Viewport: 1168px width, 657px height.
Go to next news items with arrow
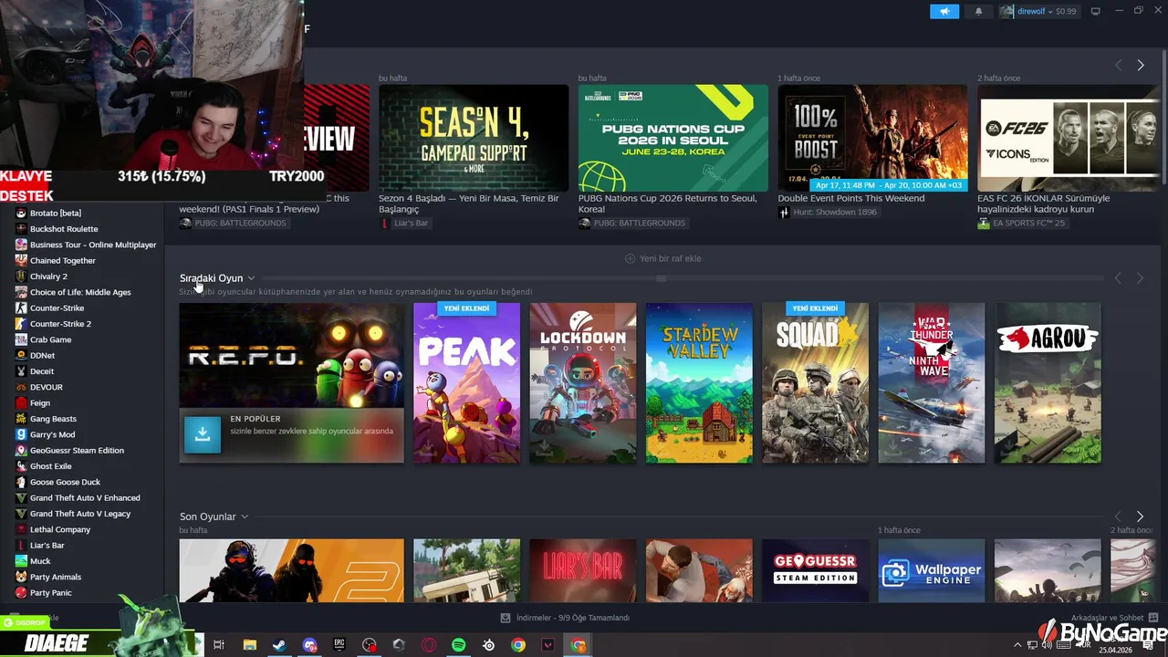click(x=1140, y=65)
